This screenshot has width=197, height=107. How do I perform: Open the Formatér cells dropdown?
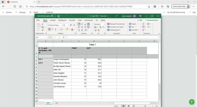tap(134, 30)
